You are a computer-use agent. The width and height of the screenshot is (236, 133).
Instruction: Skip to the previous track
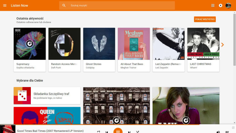(107, 132)
